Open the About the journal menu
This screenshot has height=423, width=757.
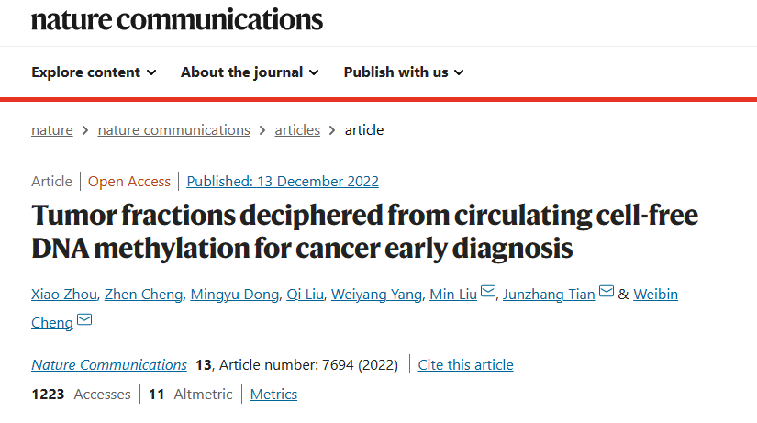pyautogui.click(x=250, y=72)
